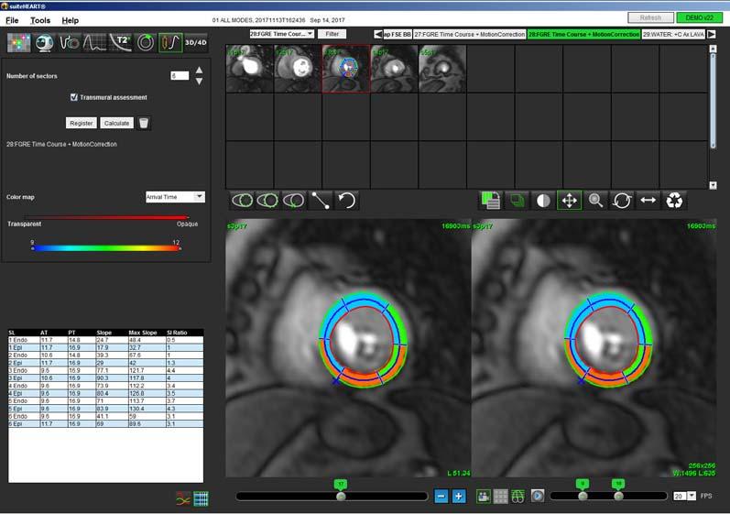Click the Register button
Screen dimensions: 730x514
pyautogui.click(x=81, y=123)
